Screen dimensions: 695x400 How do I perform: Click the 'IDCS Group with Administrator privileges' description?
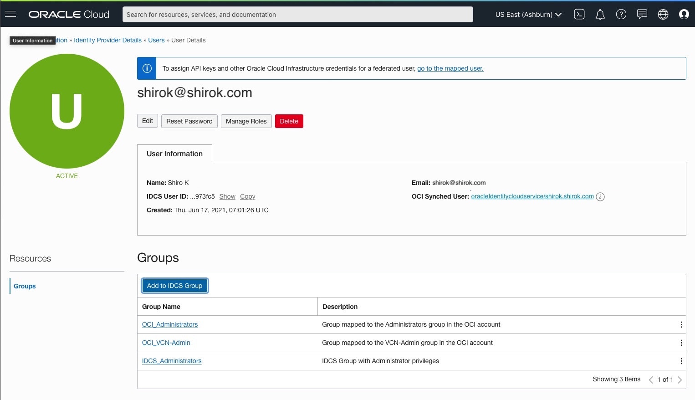tap(381, 361)
